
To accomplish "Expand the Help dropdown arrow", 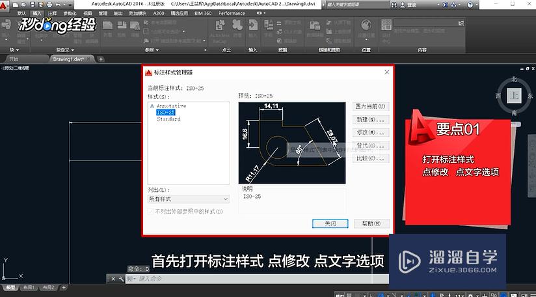I will pos(476,5).
